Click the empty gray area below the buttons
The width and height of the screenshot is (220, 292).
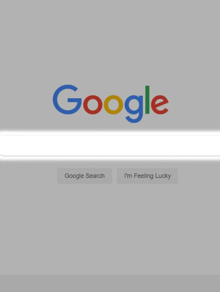pos(110,229)
